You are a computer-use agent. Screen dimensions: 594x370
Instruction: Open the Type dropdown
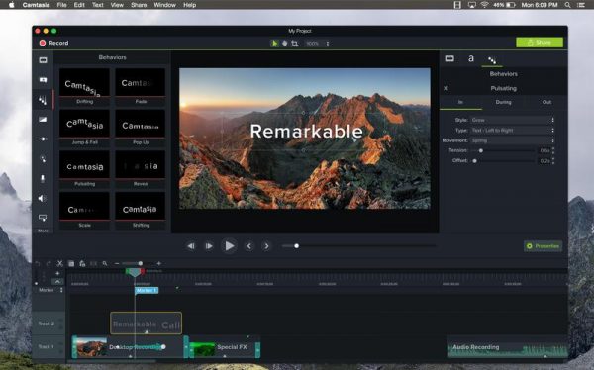tap(512, 131)
